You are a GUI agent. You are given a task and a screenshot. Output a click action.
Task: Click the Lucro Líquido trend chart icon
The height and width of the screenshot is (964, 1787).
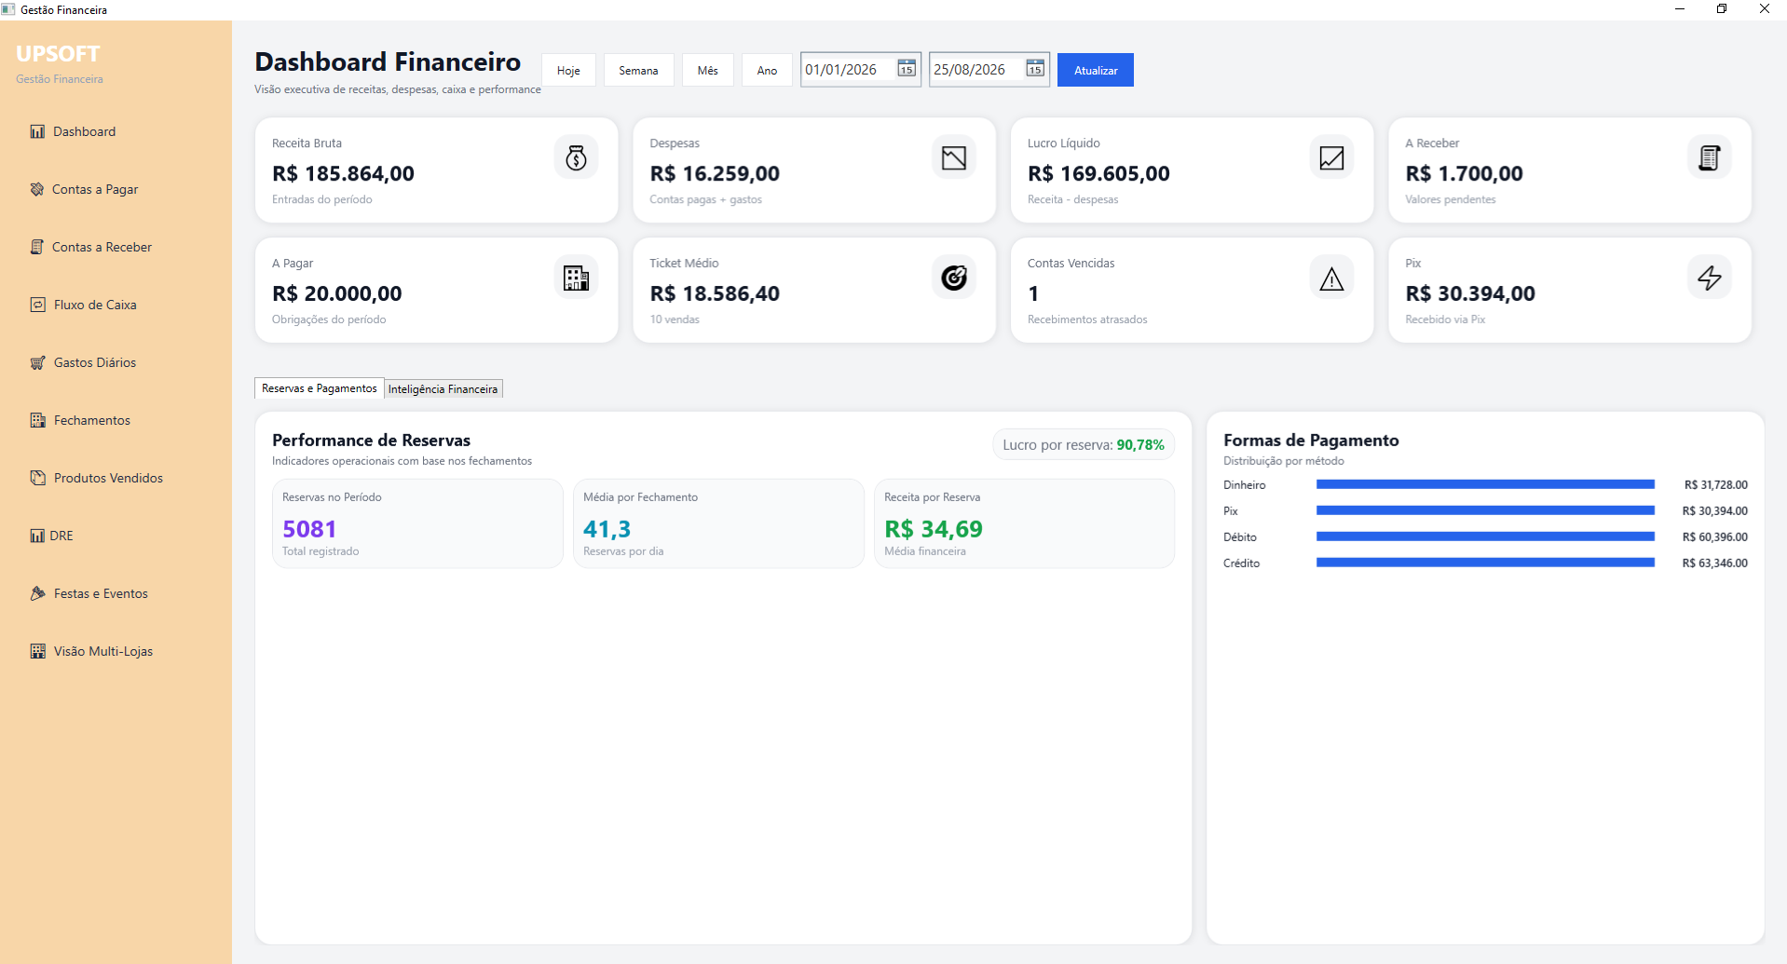click(1332, 157)
